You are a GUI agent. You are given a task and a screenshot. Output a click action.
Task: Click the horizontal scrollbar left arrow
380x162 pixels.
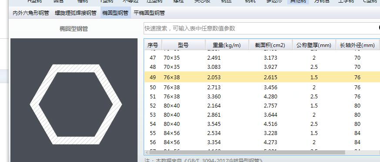[x=147, y=152]
